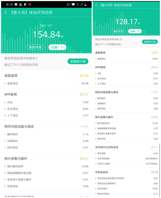Tap the 开机自启应用数得分 row

pos(126,183)
